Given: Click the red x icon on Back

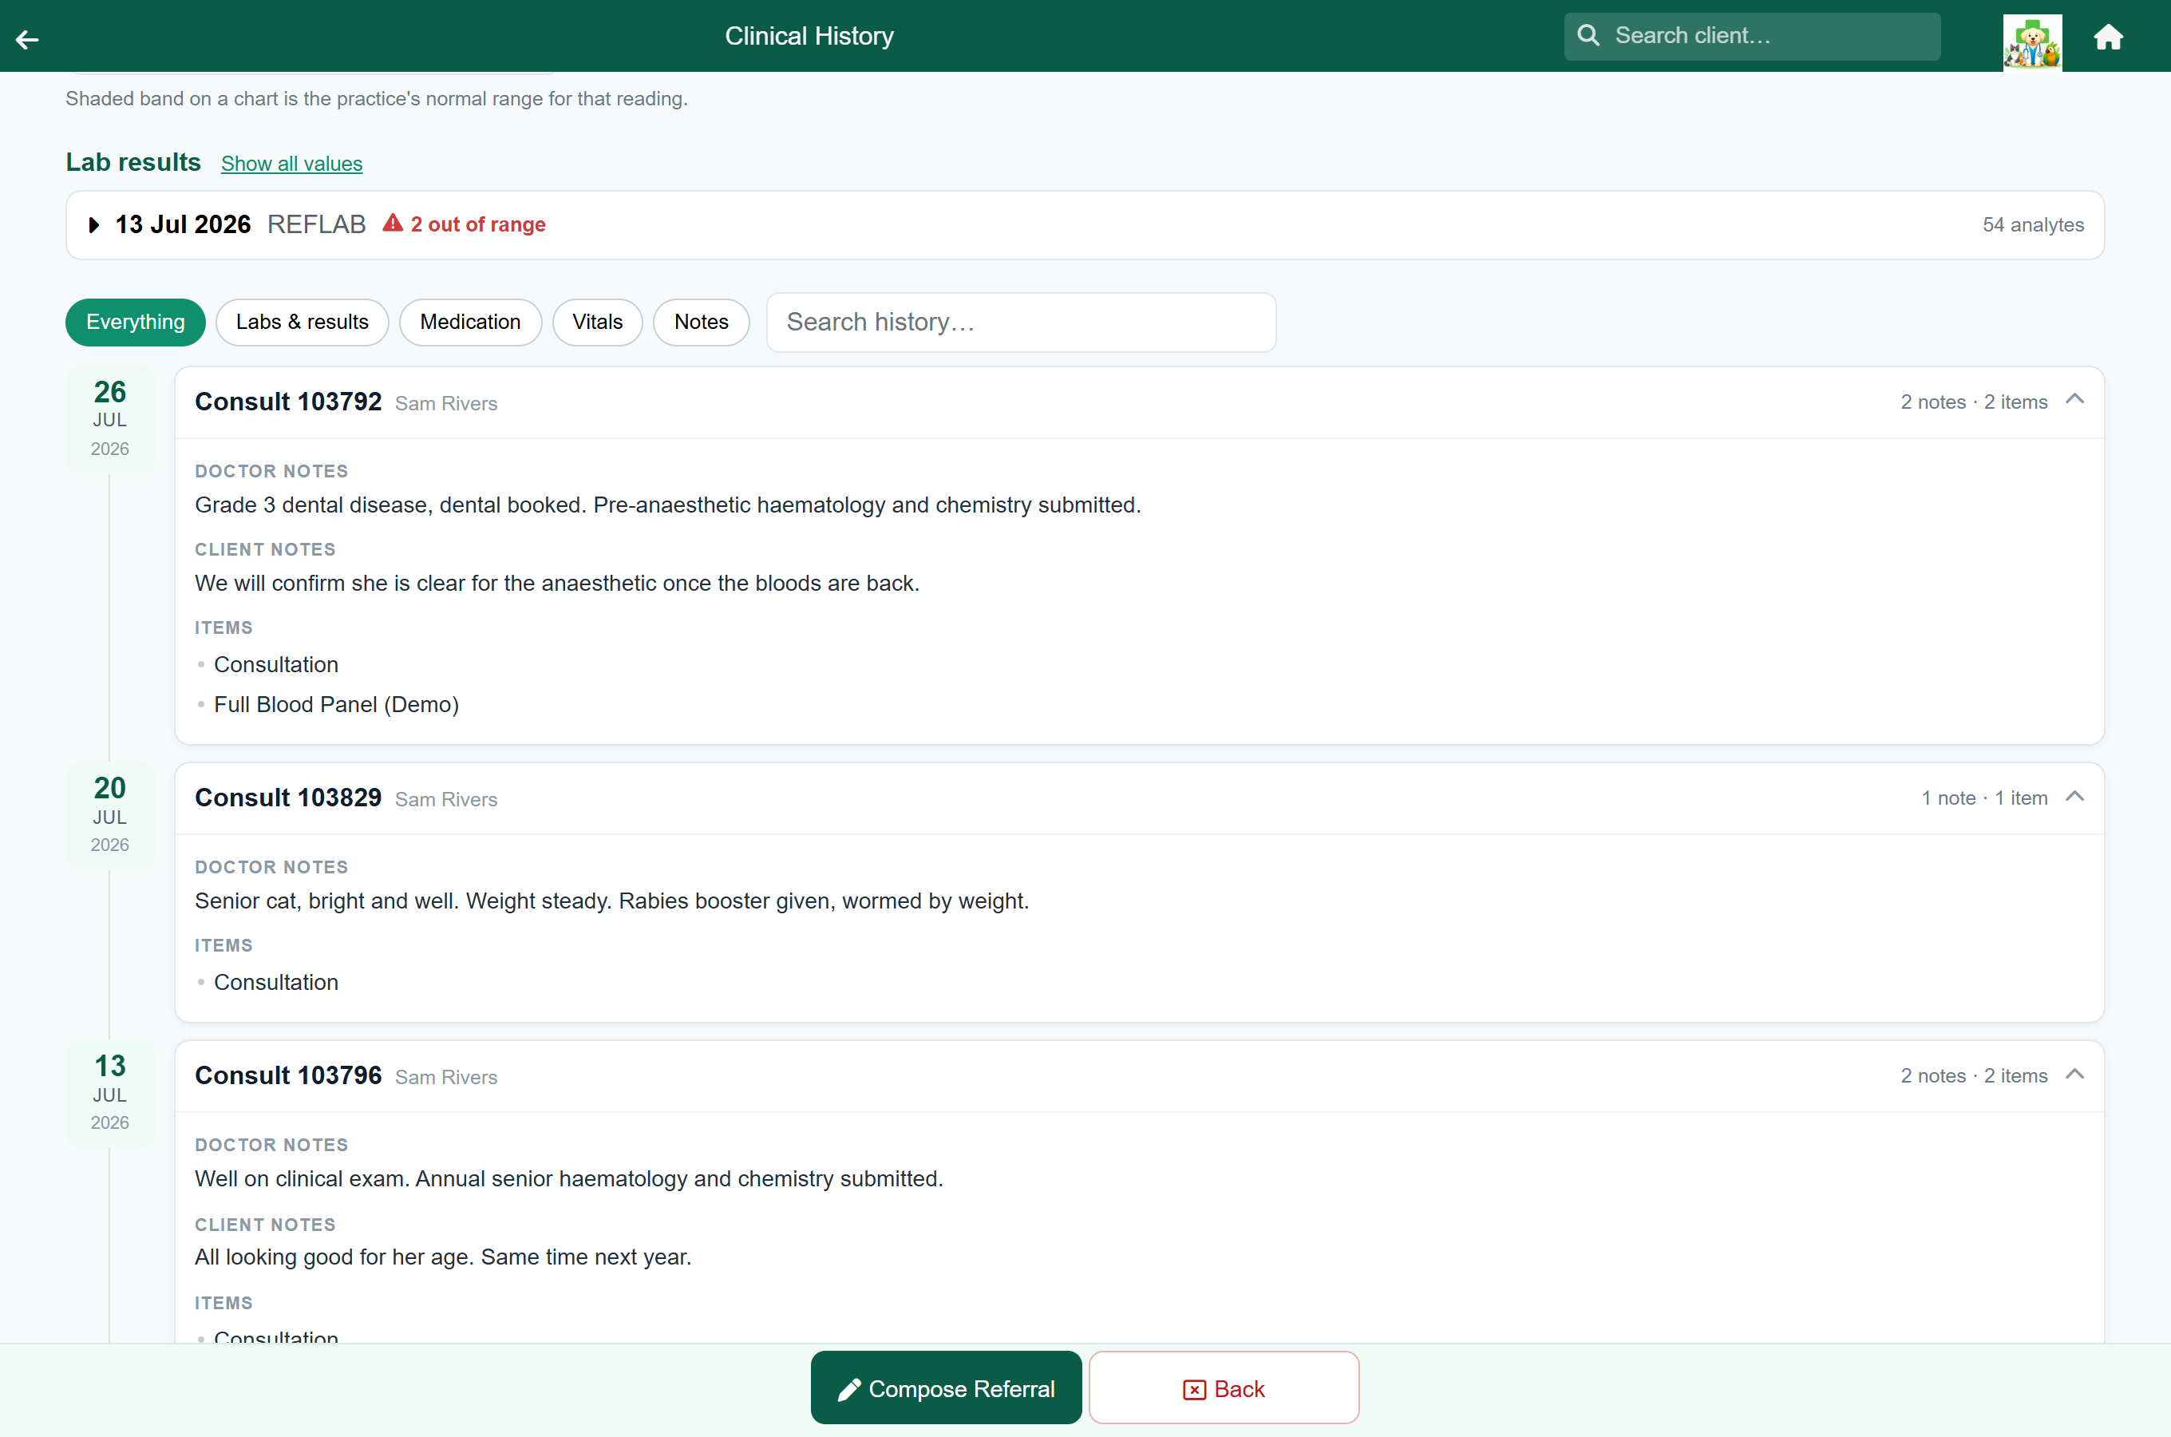Looking at the screenshot, I should pyautogui.click(x=1195, y=1389).
